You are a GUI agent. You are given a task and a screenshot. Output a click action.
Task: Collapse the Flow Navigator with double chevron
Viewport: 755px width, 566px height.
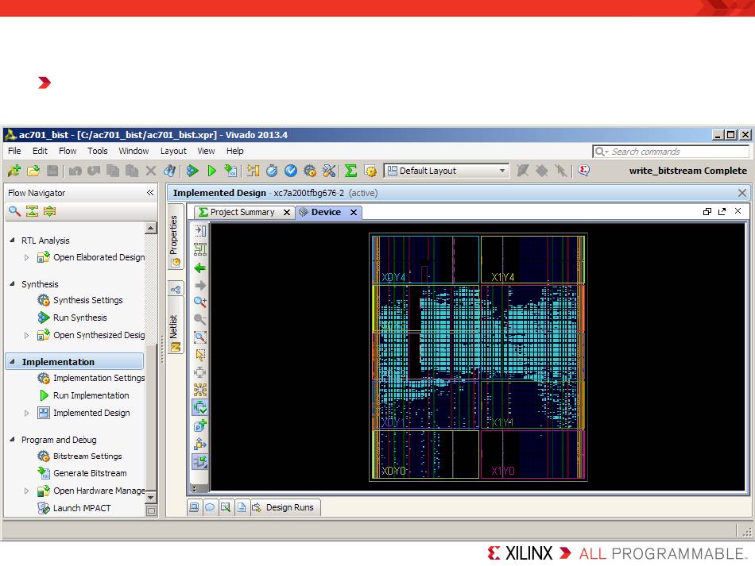[150, 192]
